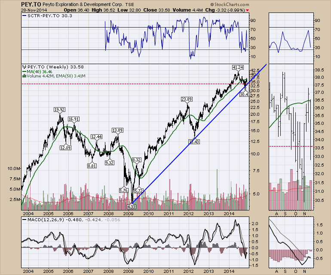Click the MA(40) 36.46 legend label

point(40,72)
